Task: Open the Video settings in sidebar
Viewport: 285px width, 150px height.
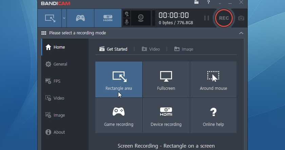Action: pyautogui.click(x=65, y=98)
